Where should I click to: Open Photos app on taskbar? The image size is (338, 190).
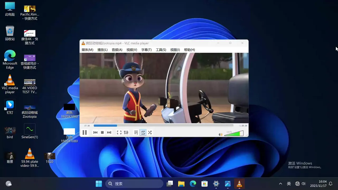228,184
